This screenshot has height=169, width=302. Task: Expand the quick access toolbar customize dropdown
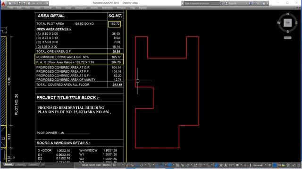pos(47,3)
